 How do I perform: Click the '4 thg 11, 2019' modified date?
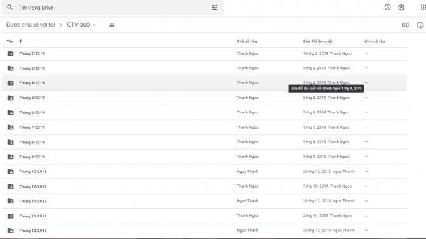pyautogui.click(x=315, y=216)
